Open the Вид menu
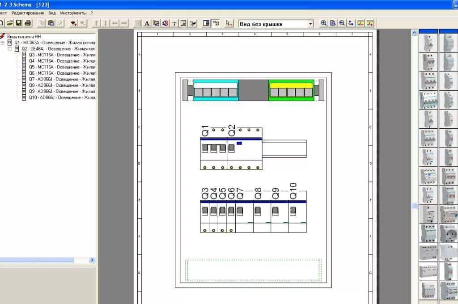The image size is (458, 304). click(x=52, y=13)
